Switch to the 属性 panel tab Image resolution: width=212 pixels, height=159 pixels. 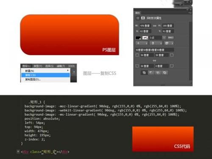click(137, 13)
